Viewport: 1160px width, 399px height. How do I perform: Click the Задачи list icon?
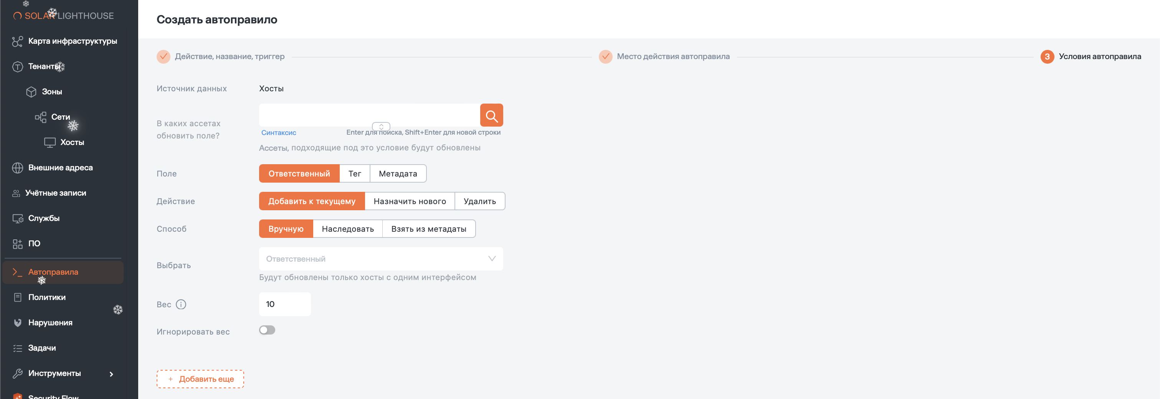[18, 348]
